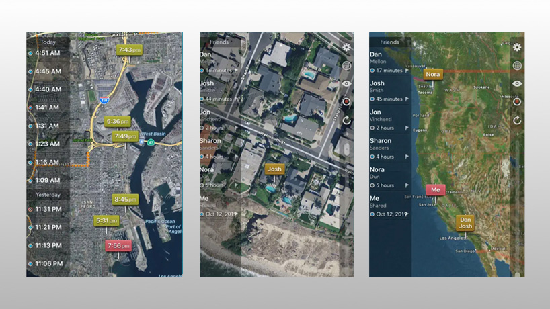
Task: Select Sharon Sanders in right friends list
Action: 381,145
